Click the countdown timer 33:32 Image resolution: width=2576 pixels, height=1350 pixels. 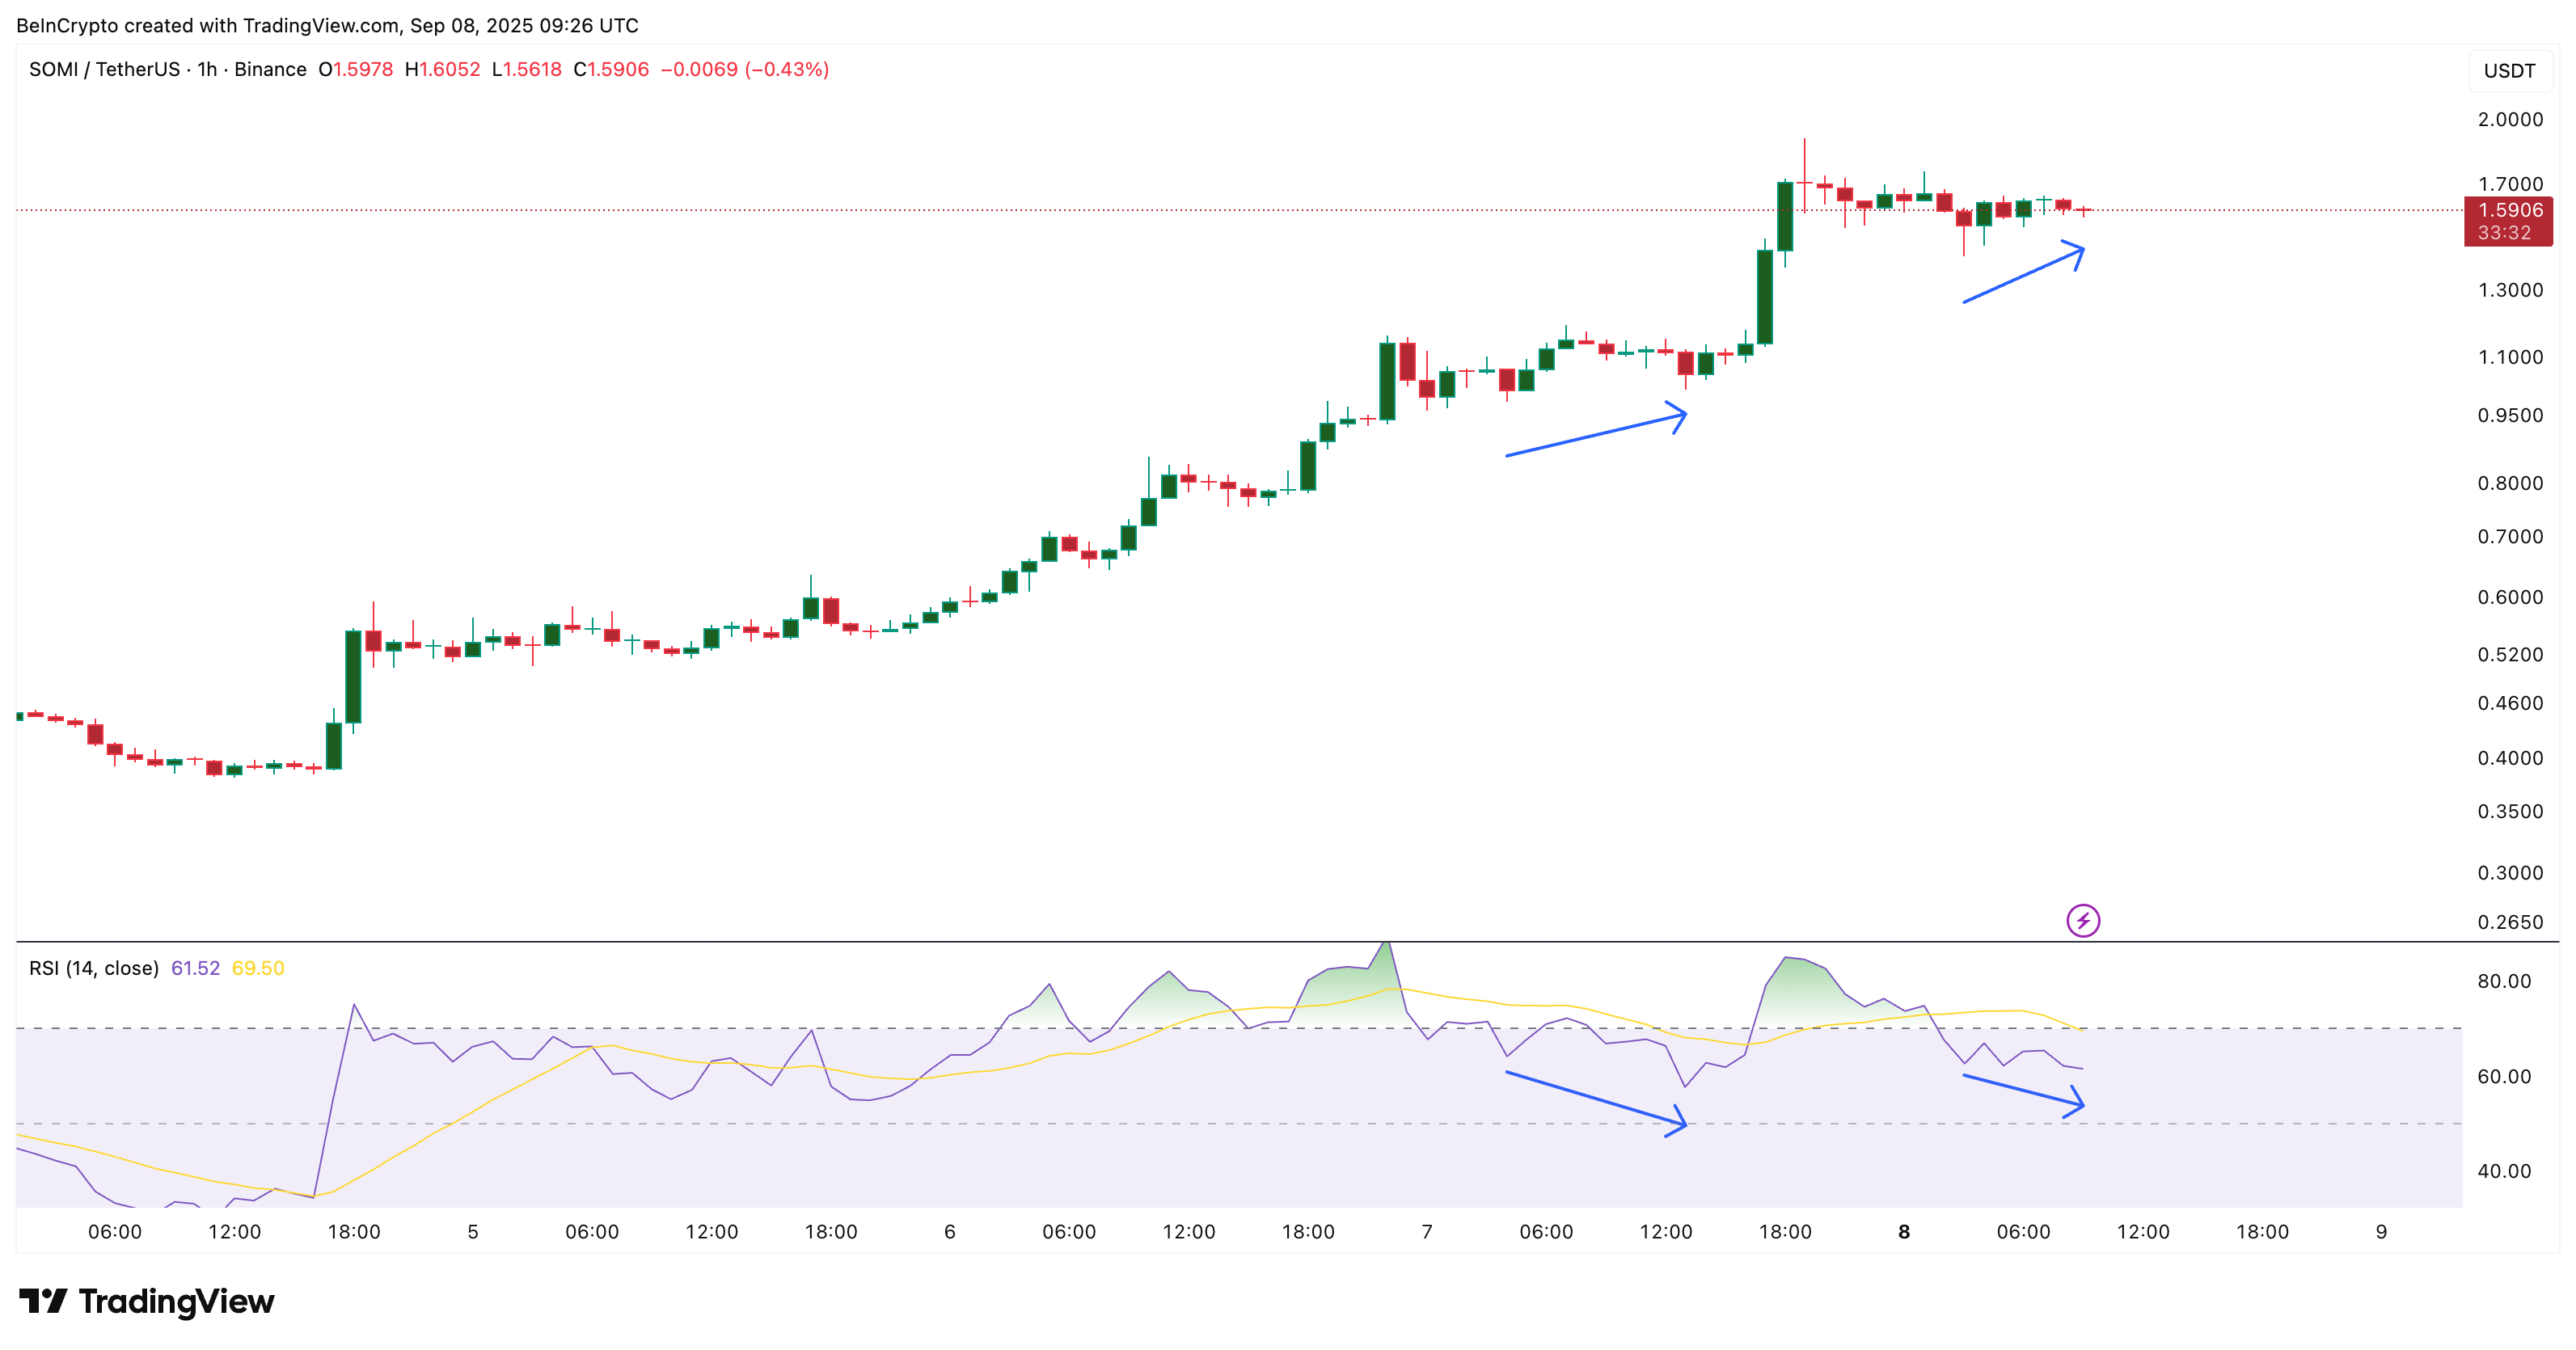tap(2506, 232)
